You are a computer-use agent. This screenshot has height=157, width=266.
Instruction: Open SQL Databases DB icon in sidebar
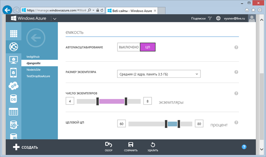coord(14,99)
